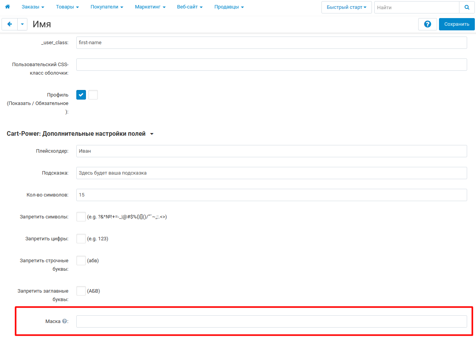Open the dropdown next to back arrow
The width and height of the screenshot is (476, 338).
click(x=22, y=24)
